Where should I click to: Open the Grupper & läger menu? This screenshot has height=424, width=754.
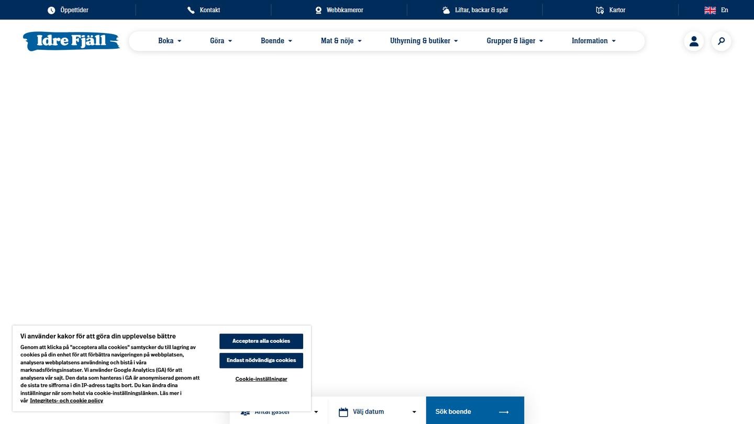tap(515, 41)
